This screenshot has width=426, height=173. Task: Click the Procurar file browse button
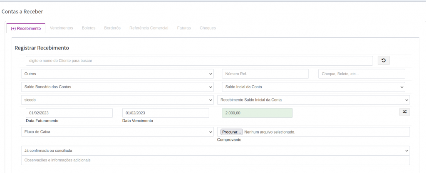click(x=231, y=132)
